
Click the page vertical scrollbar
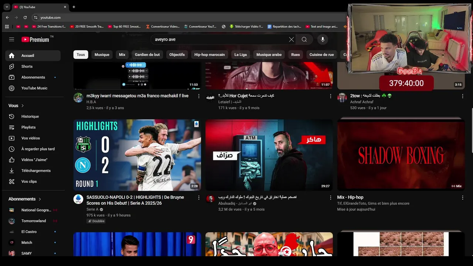pos(472,130)
